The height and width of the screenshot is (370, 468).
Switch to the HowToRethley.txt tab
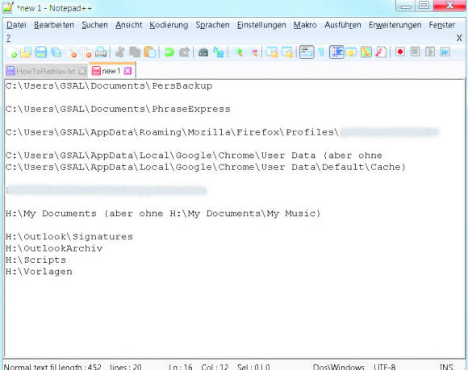click(46, 71)
